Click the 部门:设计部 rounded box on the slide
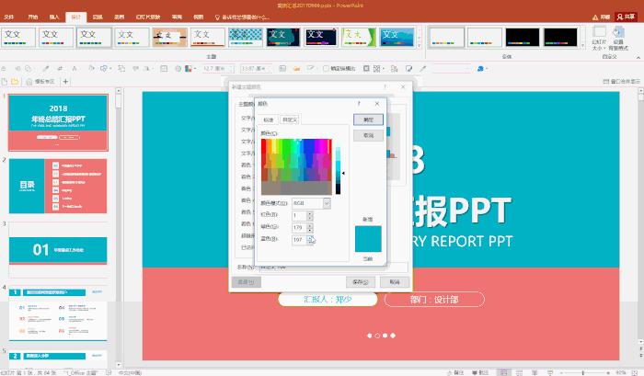Screen dimensions: 644x376 click(434, 300)
